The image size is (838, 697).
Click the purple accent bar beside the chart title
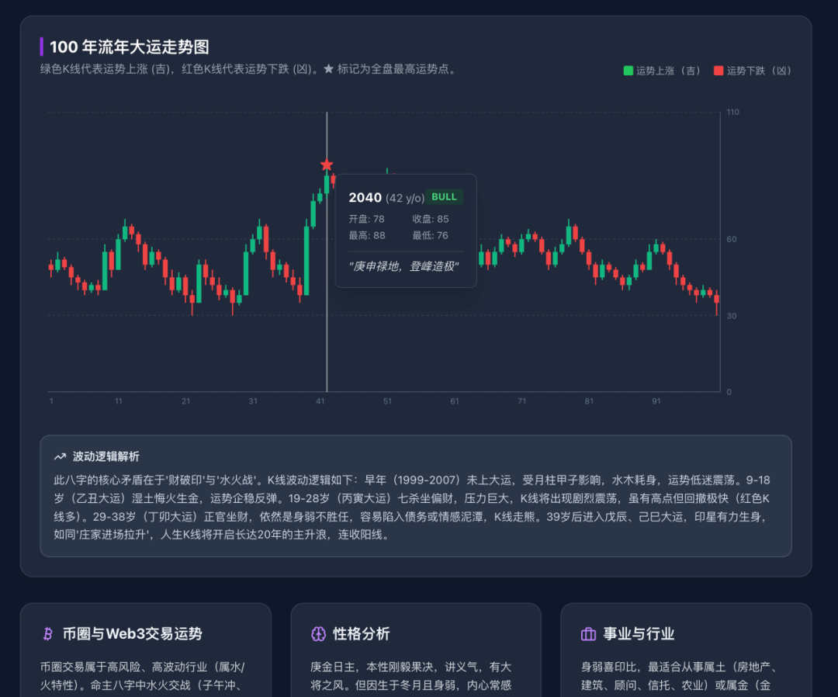pos(42,47)
